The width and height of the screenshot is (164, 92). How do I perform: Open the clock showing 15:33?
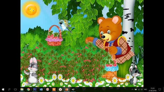coord(152,89)
